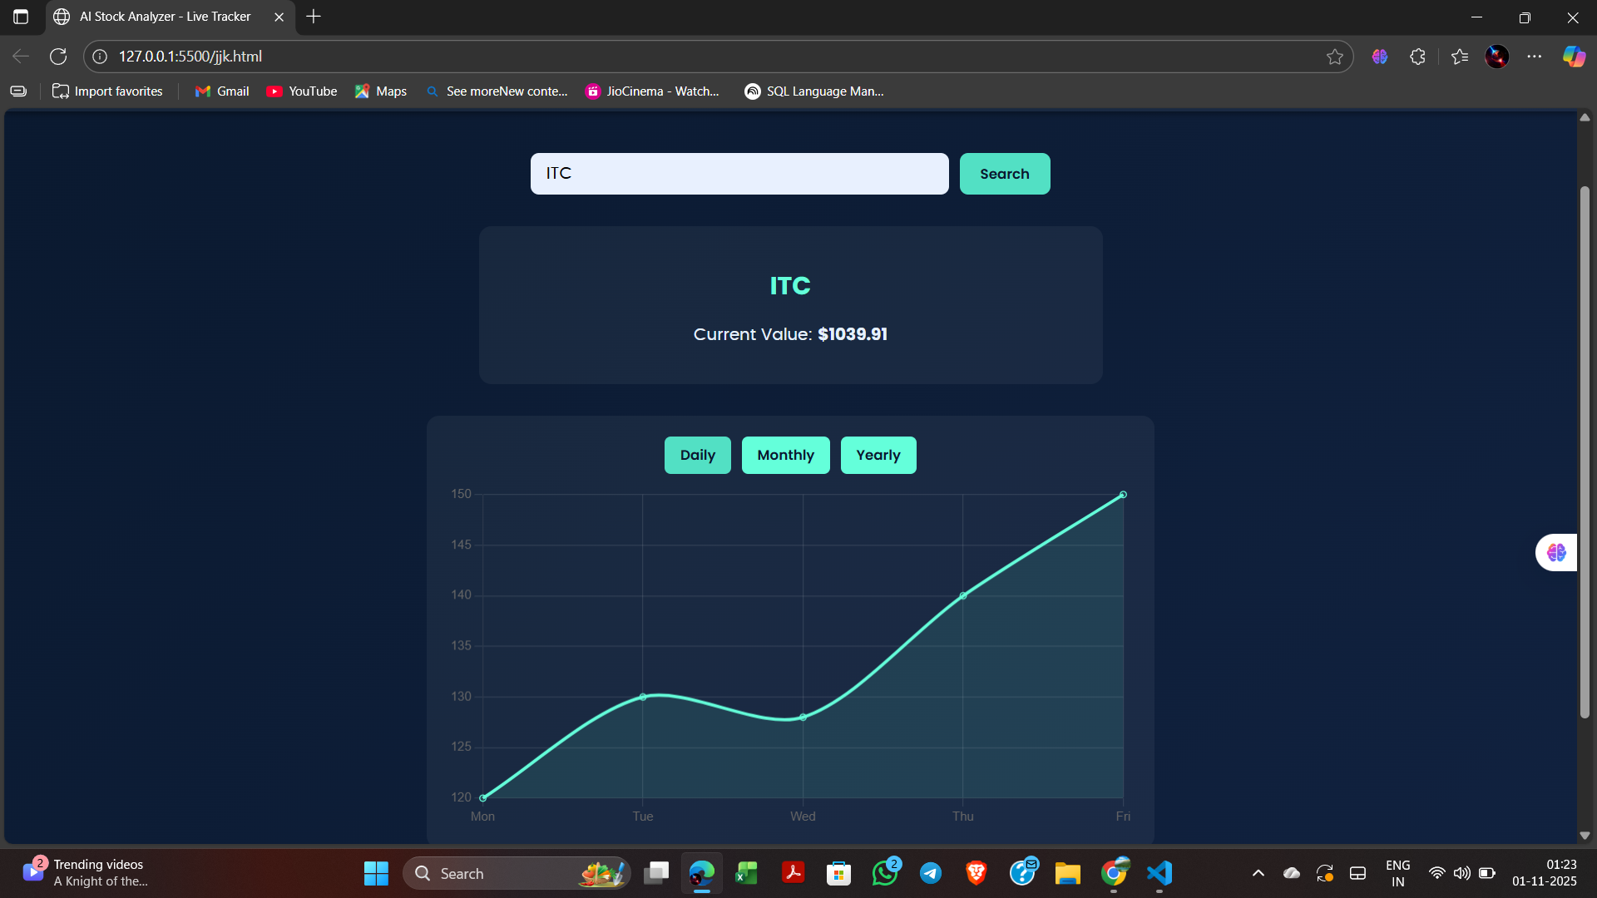This screenshot has width=1597, height=898.
Task: Switch chart to Monthly view
Action: [785, 455]
